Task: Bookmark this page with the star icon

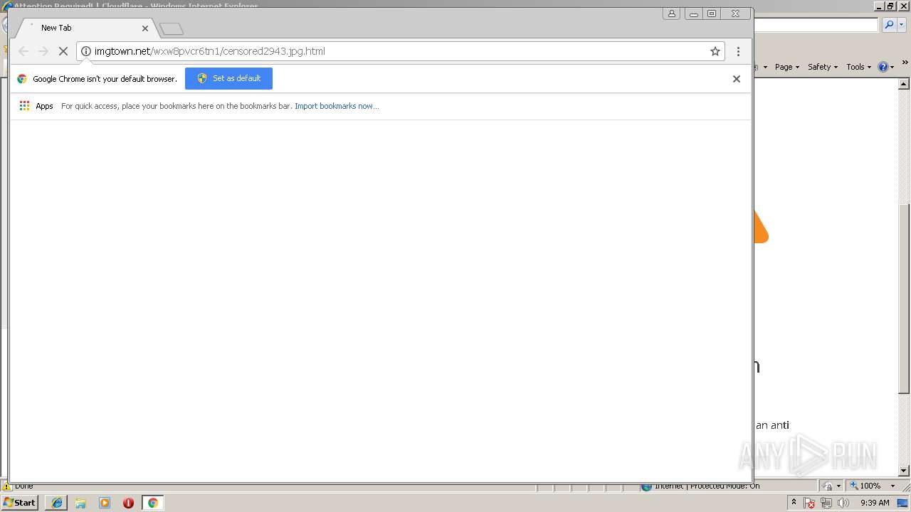Action: coord(715,51)
